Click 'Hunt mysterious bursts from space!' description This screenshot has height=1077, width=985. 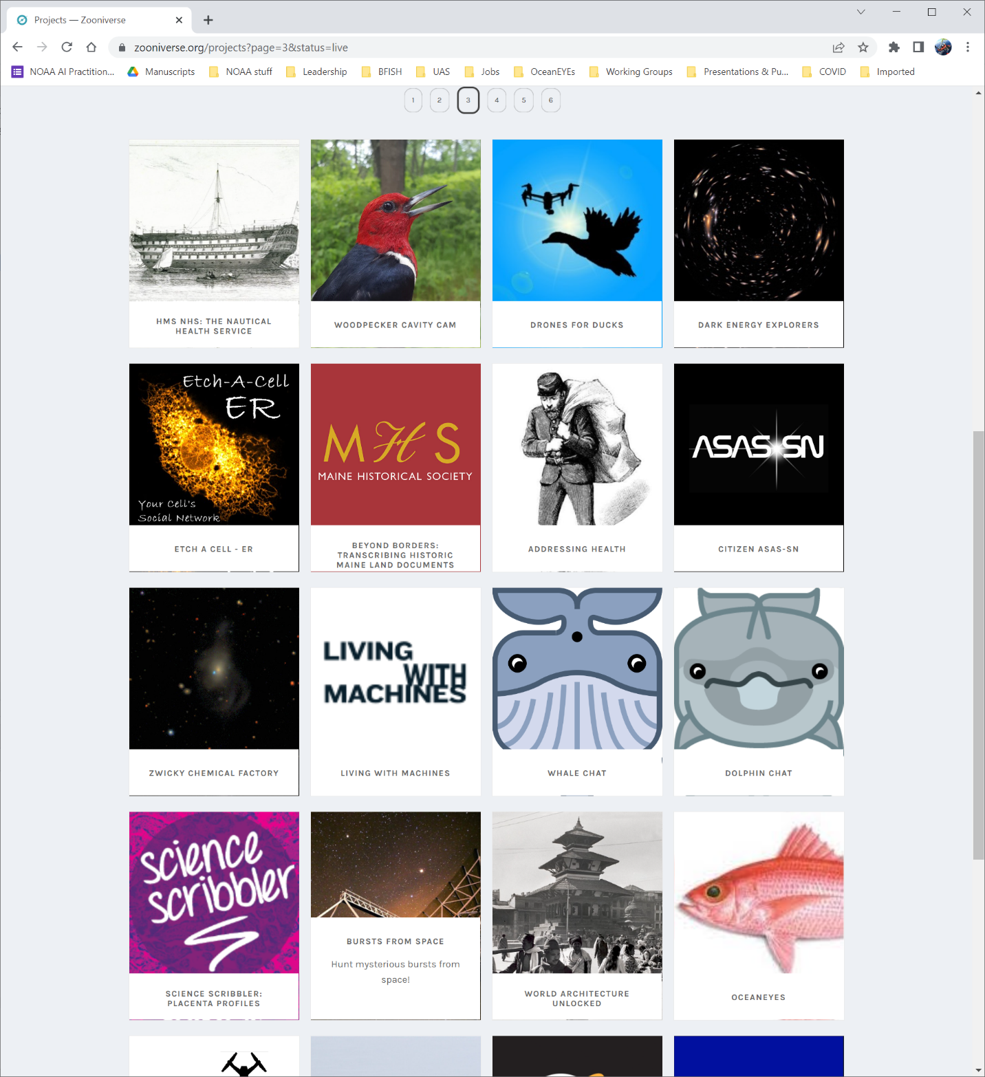click(x=396, y=972)
